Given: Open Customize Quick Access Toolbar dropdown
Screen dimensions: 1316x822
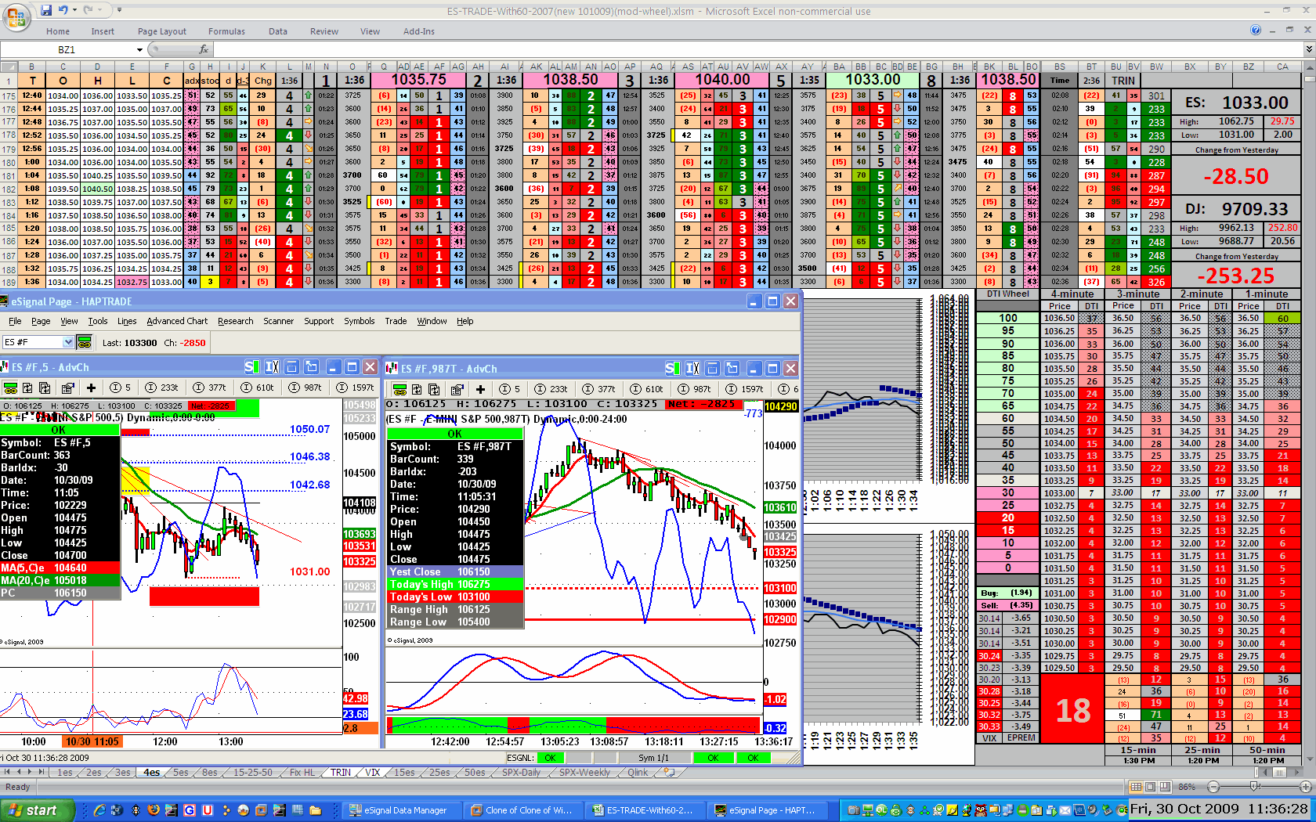Looking at the screenshot, I should 119,10.
